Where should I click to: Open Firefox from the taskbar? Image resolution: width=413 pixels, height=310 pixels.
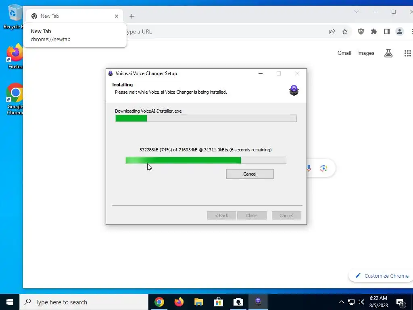(179, 302)
